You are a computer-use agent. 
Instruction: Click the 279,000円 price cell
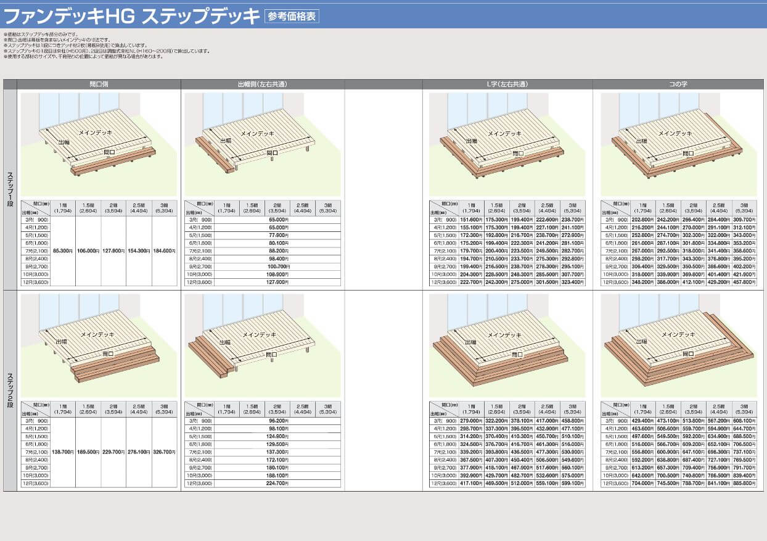pos(471,421)
